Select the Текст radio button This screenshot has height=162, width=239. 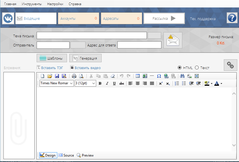[197, 68]
